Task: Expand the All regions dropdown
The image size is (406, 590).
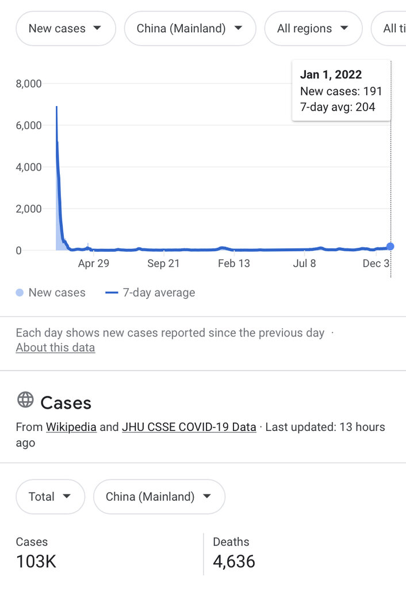Action: (x=313, y=28)
